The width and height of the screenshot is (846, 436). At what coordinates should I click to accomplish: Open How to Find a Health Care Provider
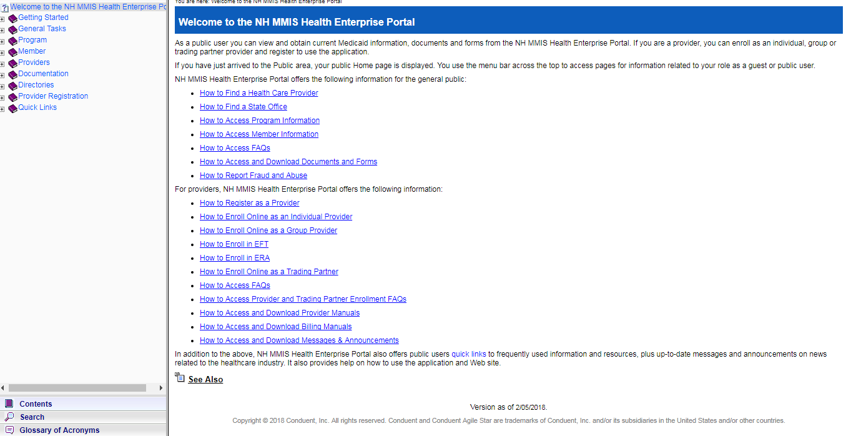(258, 93)
